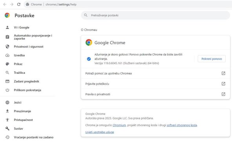Click the power icon for Prilikom pokretanja
The height and width of the screenshot is (142, 232).
7,90
